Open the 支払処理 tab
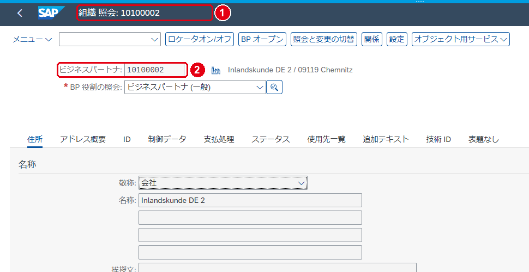The height and width of the screenshot is (272, 529). [219, 139]
